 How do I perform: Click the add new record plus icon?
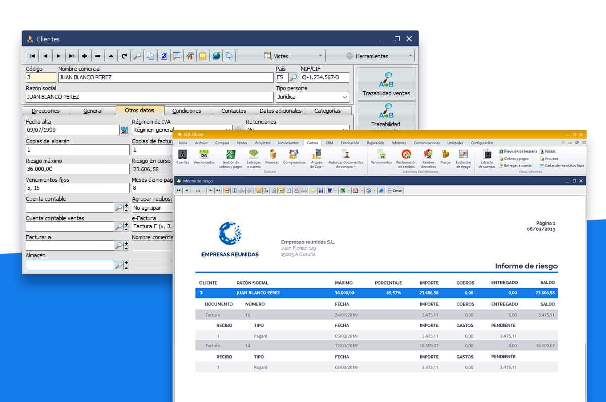pos(84,56)
